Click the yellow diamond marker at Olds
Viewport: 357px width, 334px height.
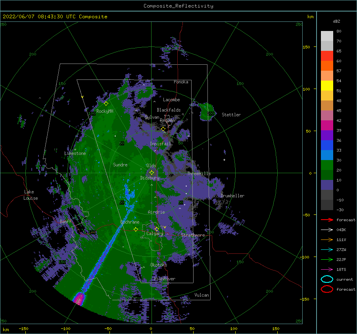click(x=152, y=173)
